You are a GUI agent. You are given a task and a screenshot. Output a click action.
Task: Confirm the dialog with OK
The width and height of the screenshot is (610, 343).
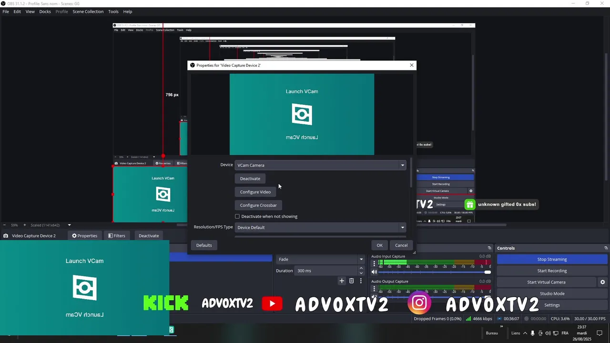point(380,245)
